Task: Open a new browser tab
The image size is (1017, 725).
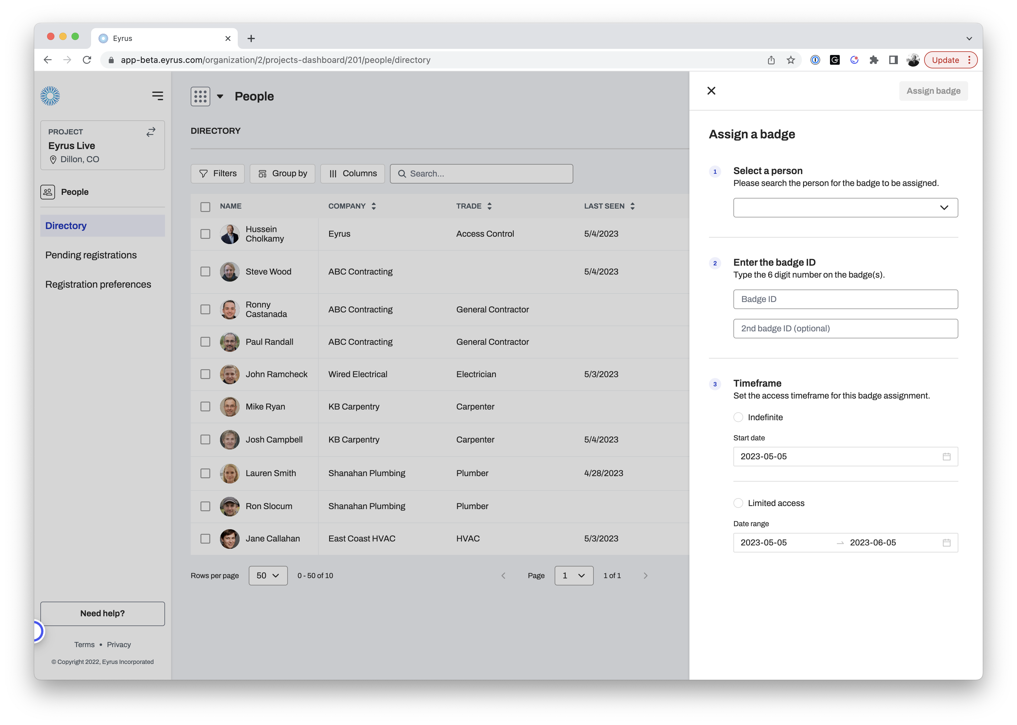Action: pyautogui.click(x=251, y=38)
